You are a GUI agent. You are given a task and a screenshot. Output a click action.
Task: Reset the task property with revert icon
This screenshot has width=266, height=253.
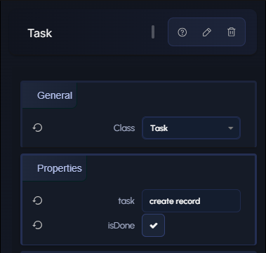(x=37, y=200)
